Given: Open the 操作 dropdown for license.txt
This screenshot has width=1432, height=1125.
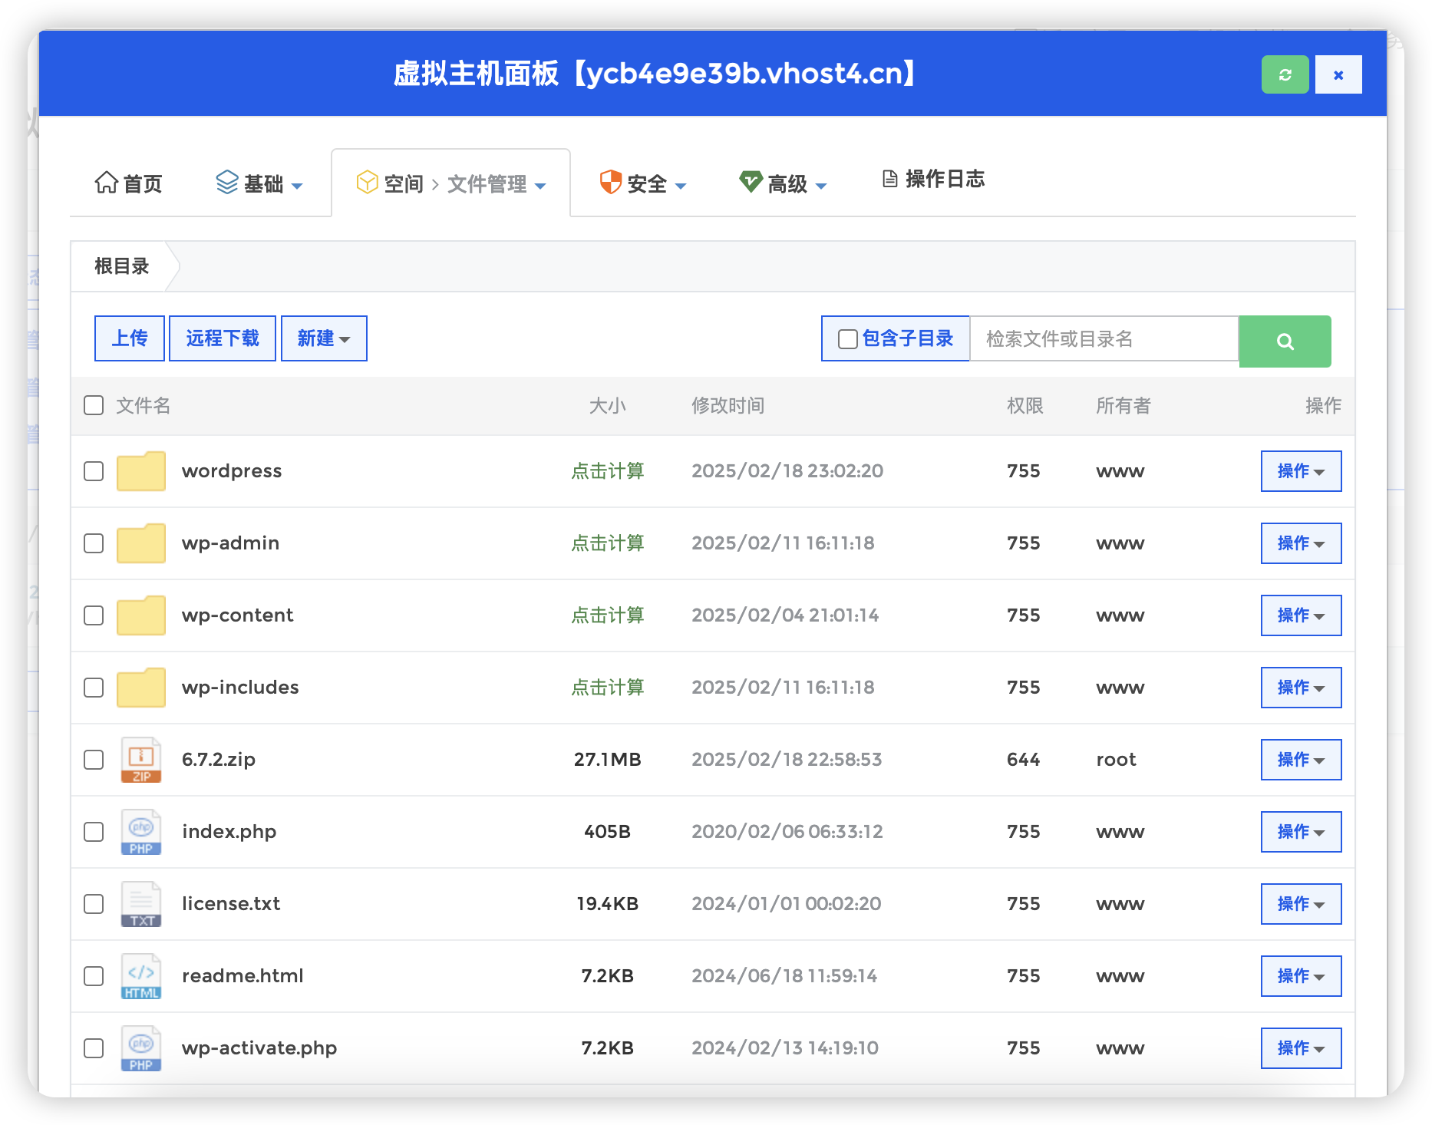Looking at the screenshot, I should click(1301, 904).
